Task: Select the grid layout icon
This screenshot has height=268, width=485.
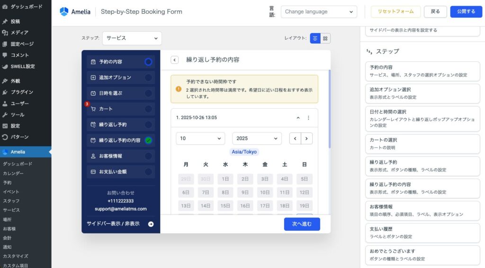Action: click(325, 38)
